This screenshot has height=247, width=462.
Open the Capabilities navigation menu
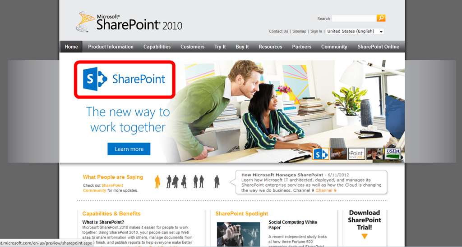pyautogui.click(x=157, y=47)
